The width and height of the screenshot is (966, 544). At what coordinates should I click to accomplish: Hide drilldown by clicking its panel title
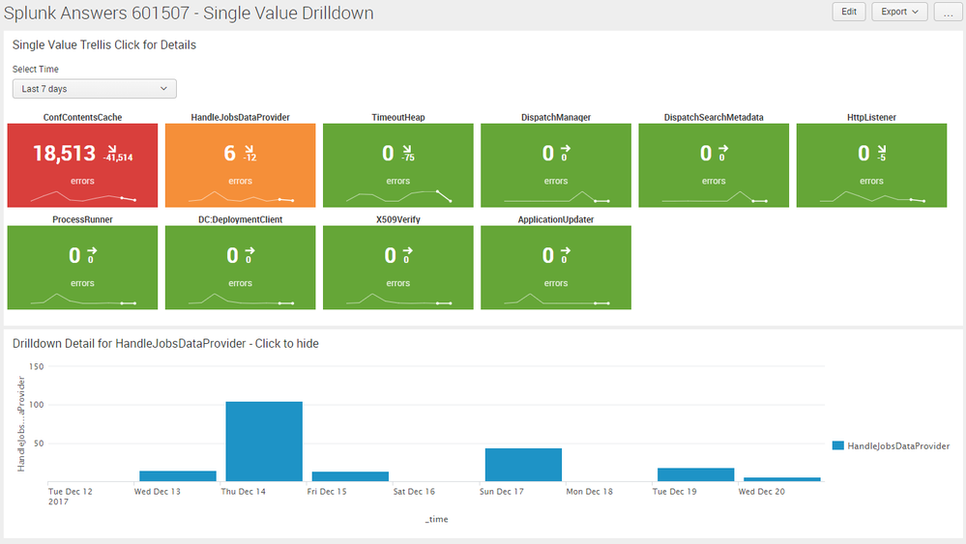pos(165,344)
